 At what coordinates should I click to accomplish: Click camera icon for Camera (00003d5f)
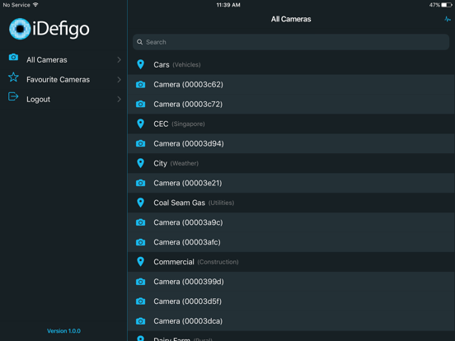coord(140,301)
